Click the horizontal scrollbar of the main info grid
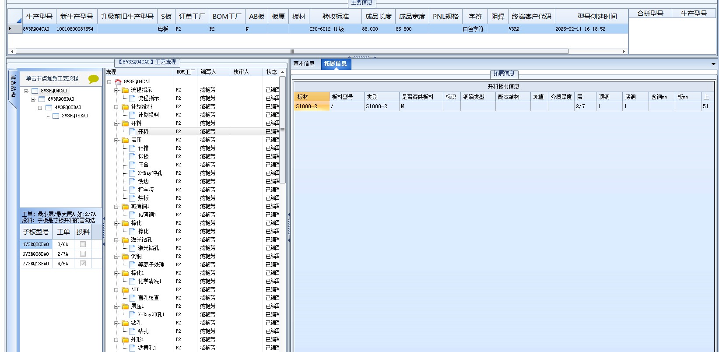 pos(292,51)
